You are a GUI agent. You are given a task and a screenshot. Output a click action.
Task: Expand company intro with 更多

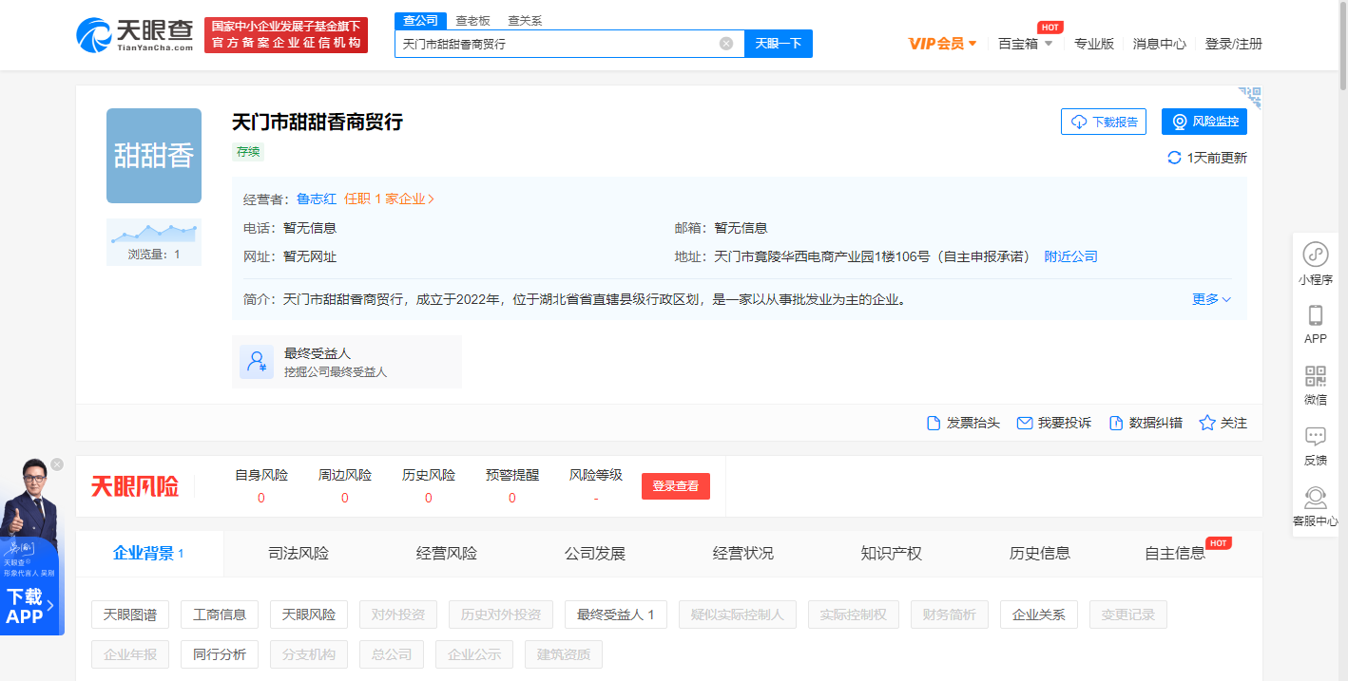[1211, 299]
